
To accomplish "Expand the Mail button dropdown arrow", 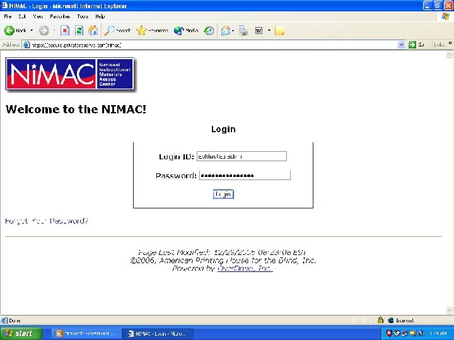I will coord(233,30).
